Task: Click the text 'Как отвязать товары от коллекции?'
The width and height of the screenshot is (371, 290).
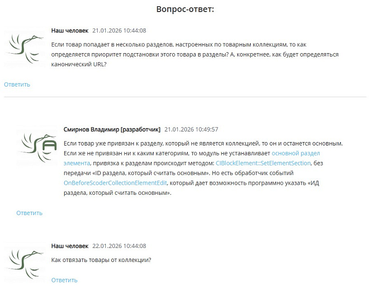Action: click(101, 260)
